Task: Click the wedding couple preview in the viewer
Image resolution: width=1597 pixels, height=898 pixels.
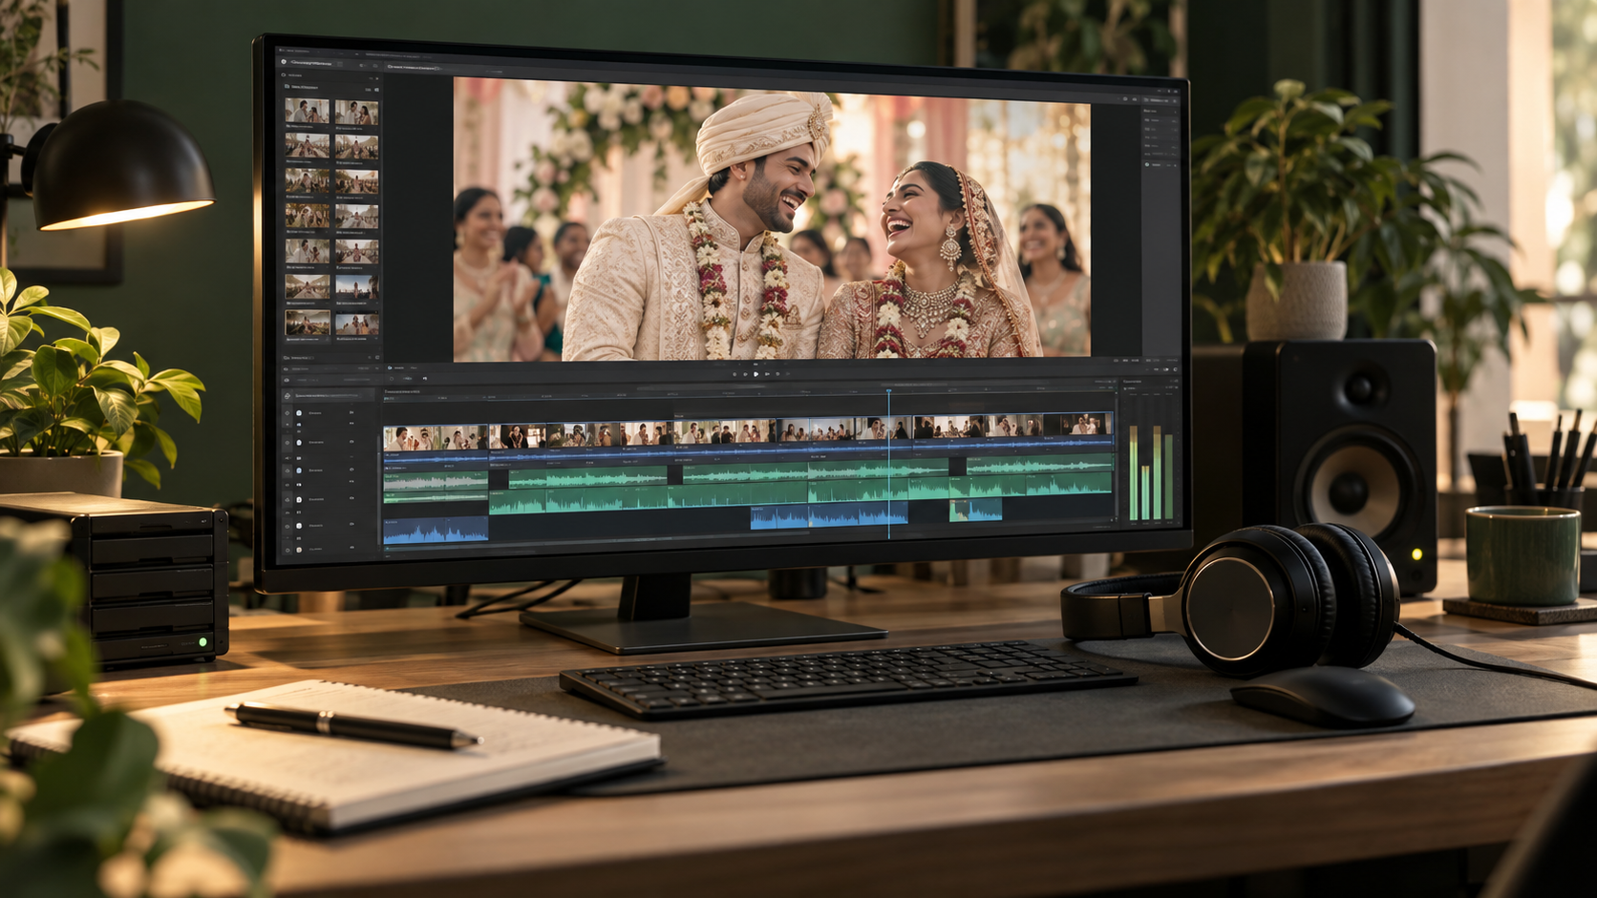Action: pyautogui.click(x=772, y=219)
